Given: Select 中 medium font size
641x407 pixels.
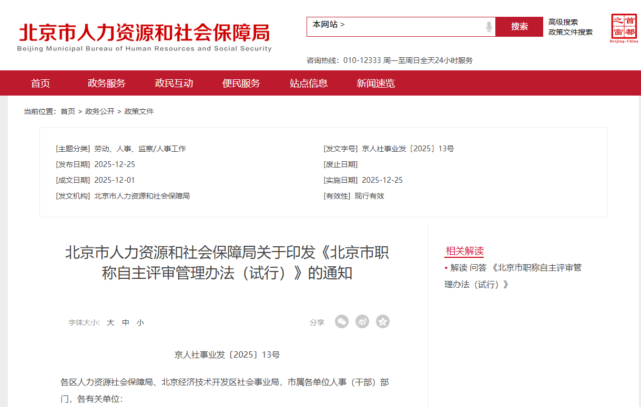Looking at the screenshot, I should click(x=125, y=322).
